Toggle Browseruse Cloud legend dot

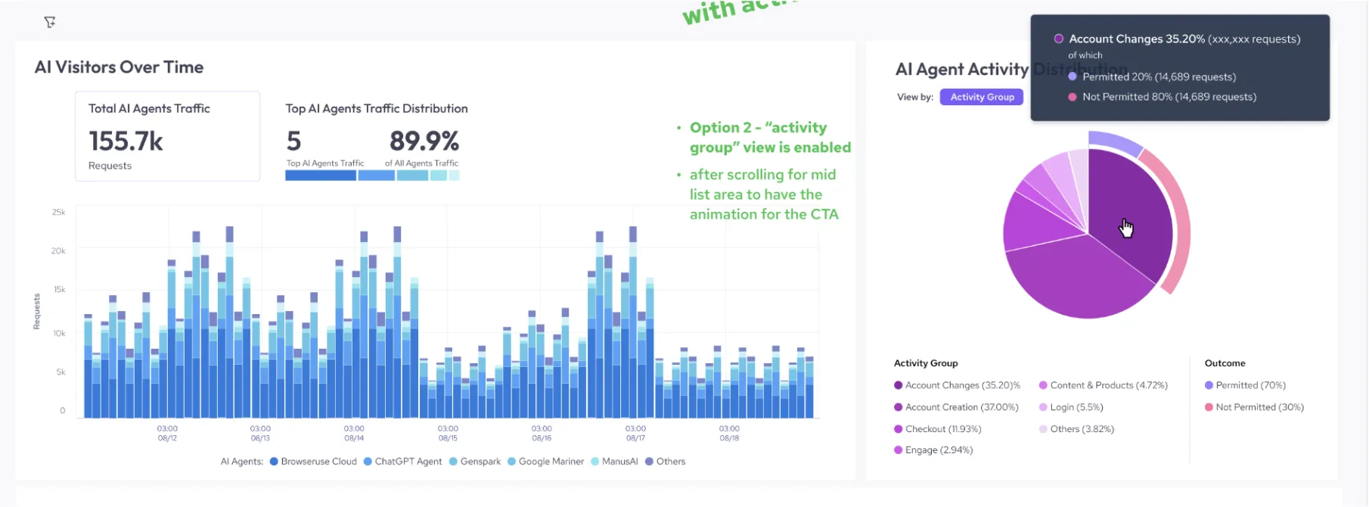[274, 462]
